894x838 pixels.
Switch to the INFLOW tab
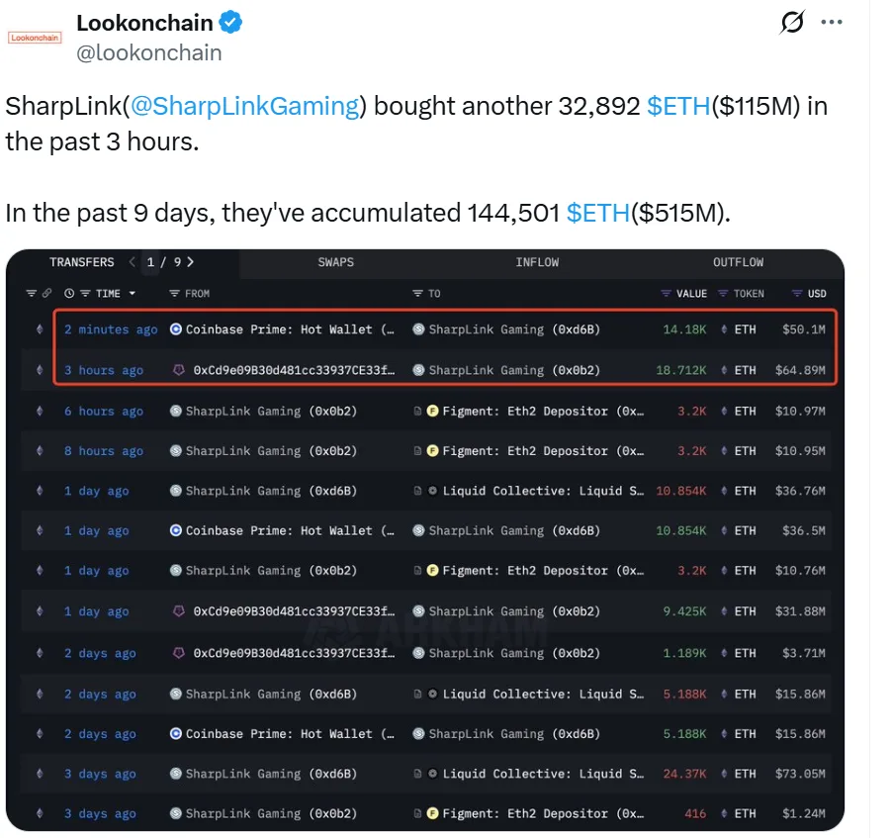pyautogui.click(x=537, y=262)
